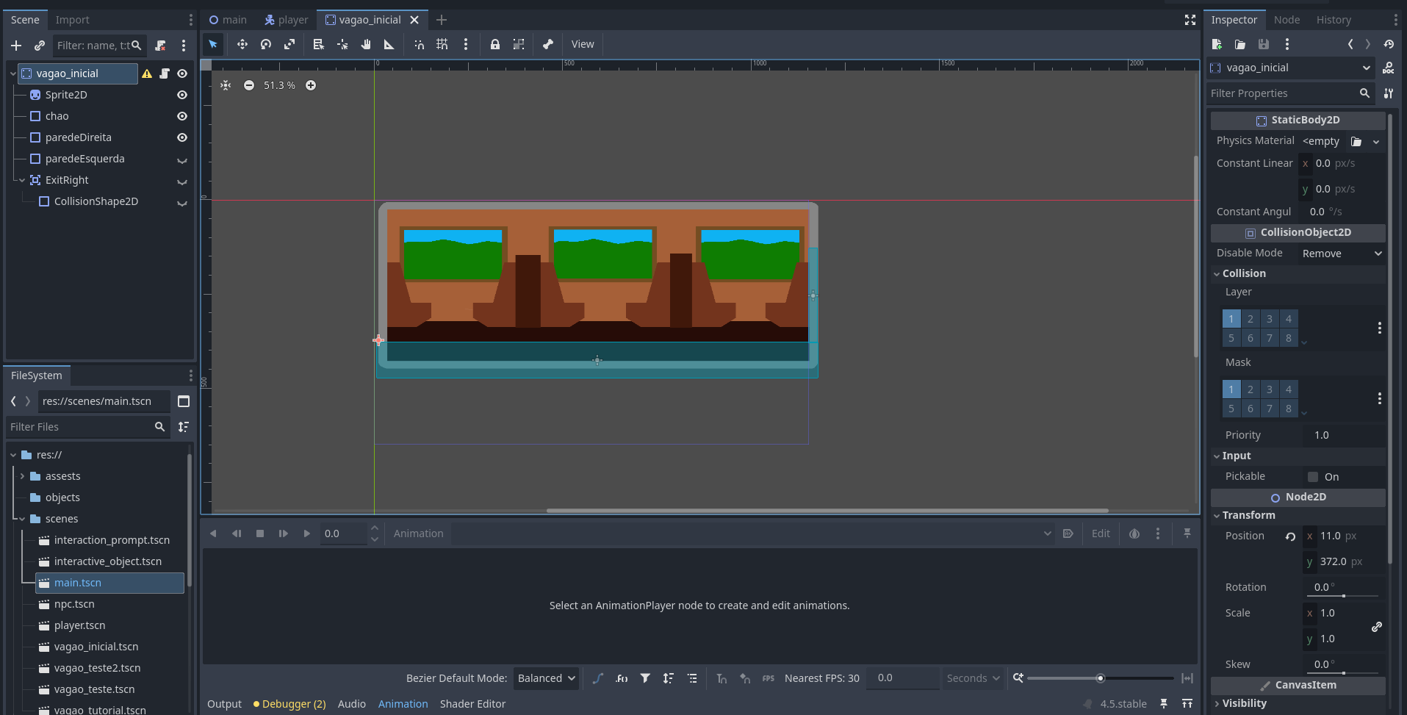The image size is (1407, 715).
Task: Toggle grid snapping icon
Action: [x=442, y=44]
